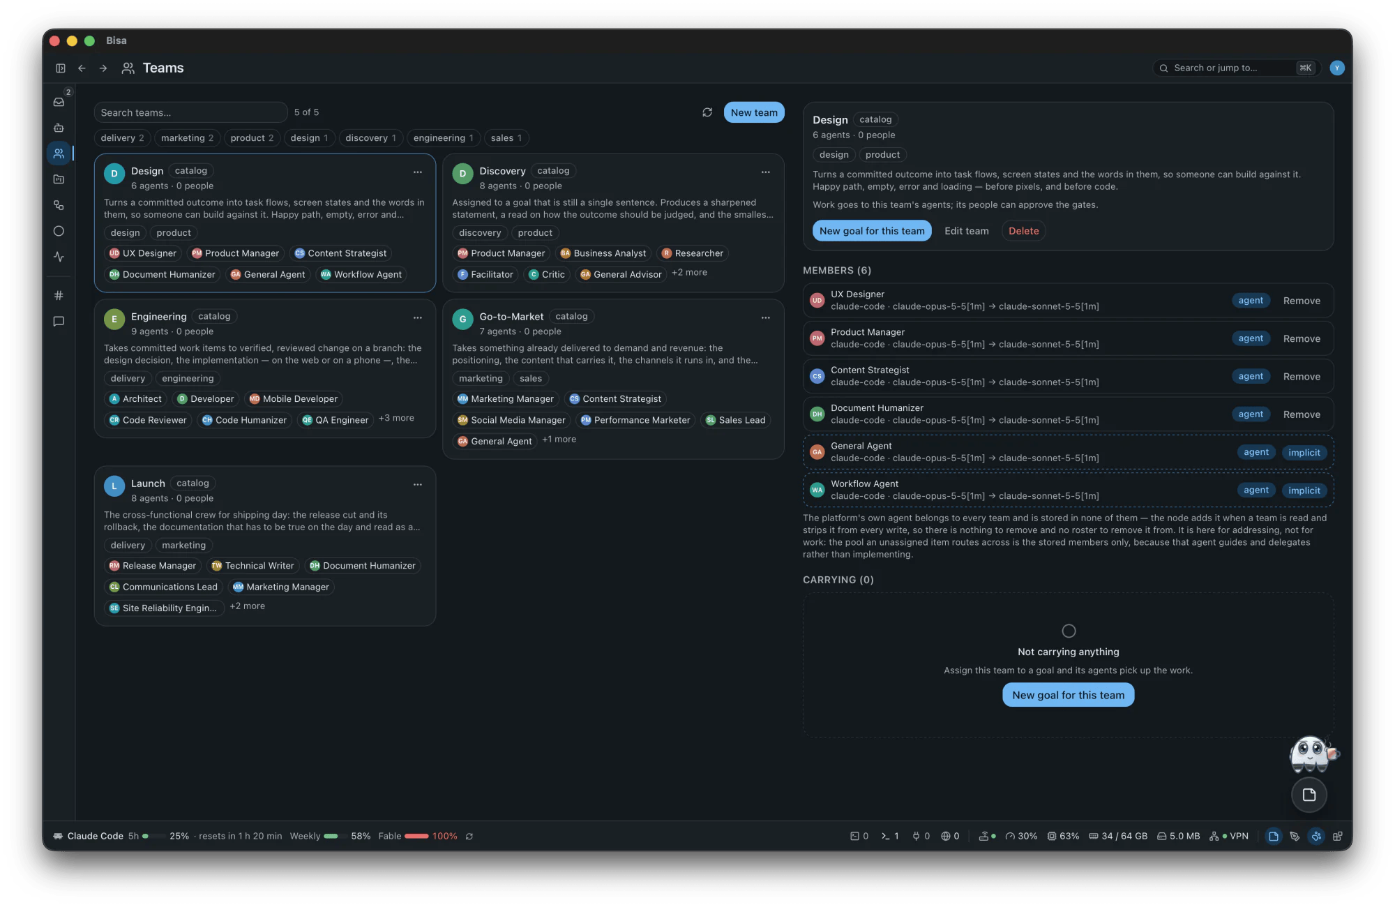Filter teams by discovery tag
Screen dimensions: 1395x907
(370, 138)
